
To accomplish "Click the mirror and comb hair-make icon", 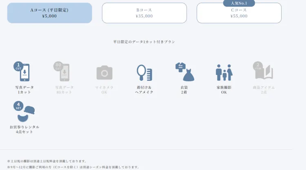I will [x=144, y=73].
